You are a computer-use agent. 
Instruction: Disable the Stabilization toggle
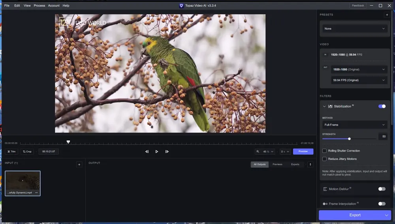pyautogui.click(x=382, y=106)
